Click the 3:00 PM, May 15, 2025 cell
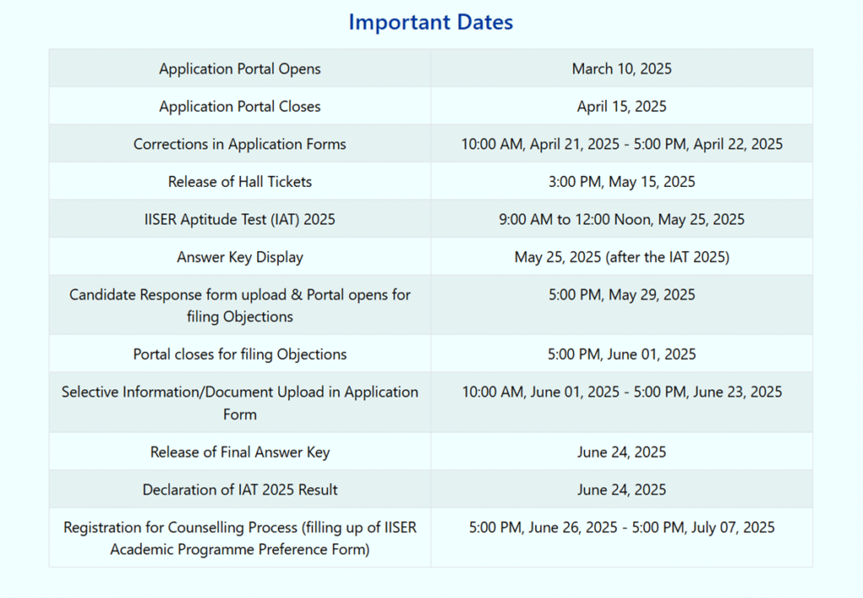 point(621,182)
